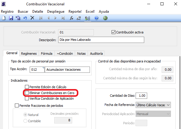Switch to the ~Condición tab
Image resolution: width=181 pixels, height=129 pixels.
65,54
